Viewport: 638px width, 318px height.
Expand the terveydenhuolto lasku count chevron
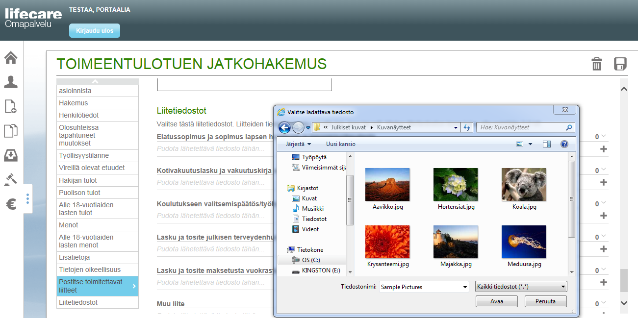(x=604, y=236)
